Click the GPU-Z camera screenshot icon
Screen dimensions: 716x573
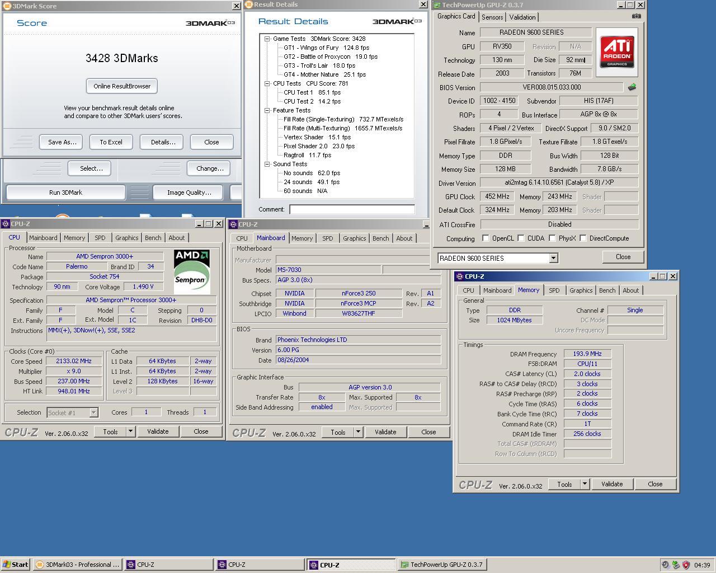click(x=636, y=16)
